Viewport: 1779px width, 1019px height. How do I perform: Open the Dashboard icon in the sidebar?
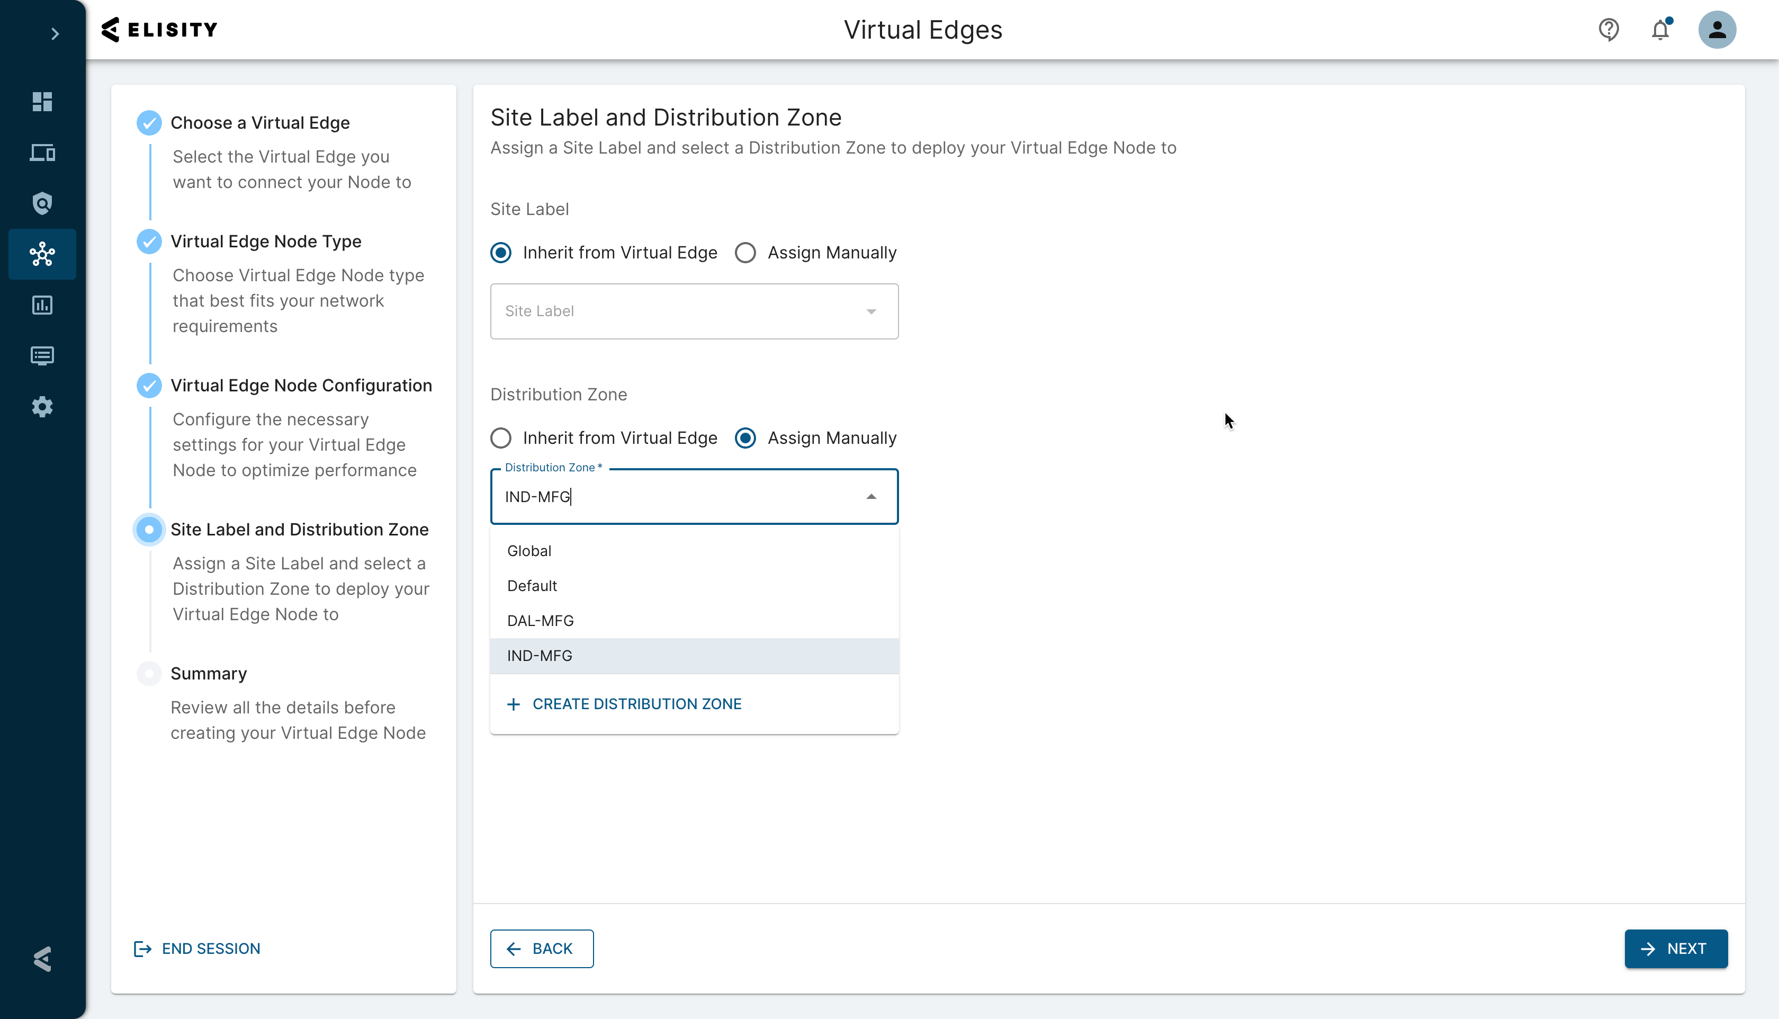42,102
